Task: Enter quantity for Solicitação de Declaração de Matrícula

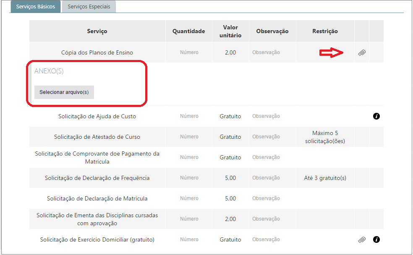Action: click(189, 198)
